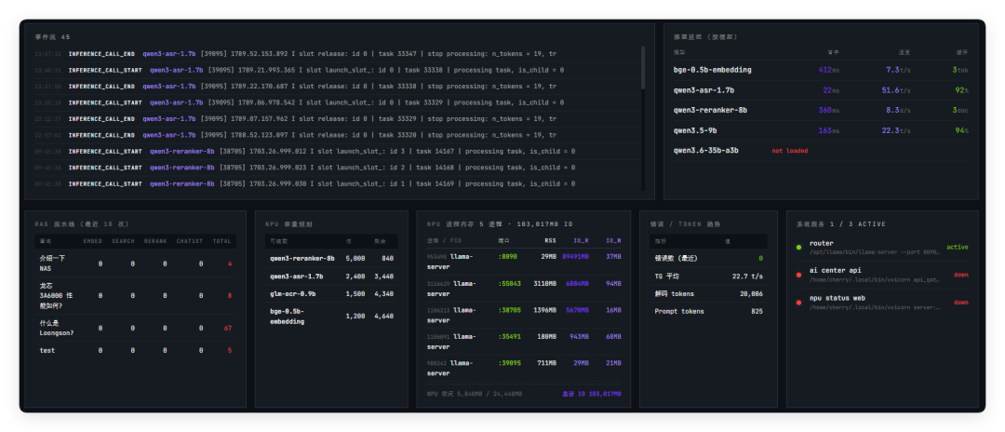Click the red total value 67

228,328
